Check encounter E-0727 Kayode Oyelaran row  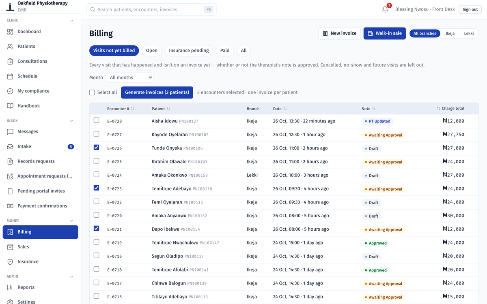click(96, 134)
